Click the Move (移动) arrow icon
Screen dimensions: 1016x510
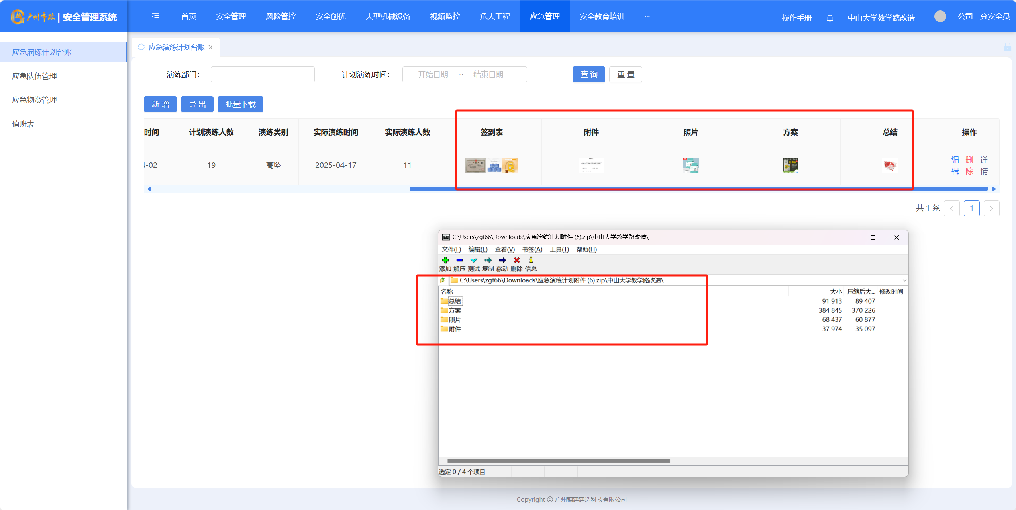click(502, 260)
